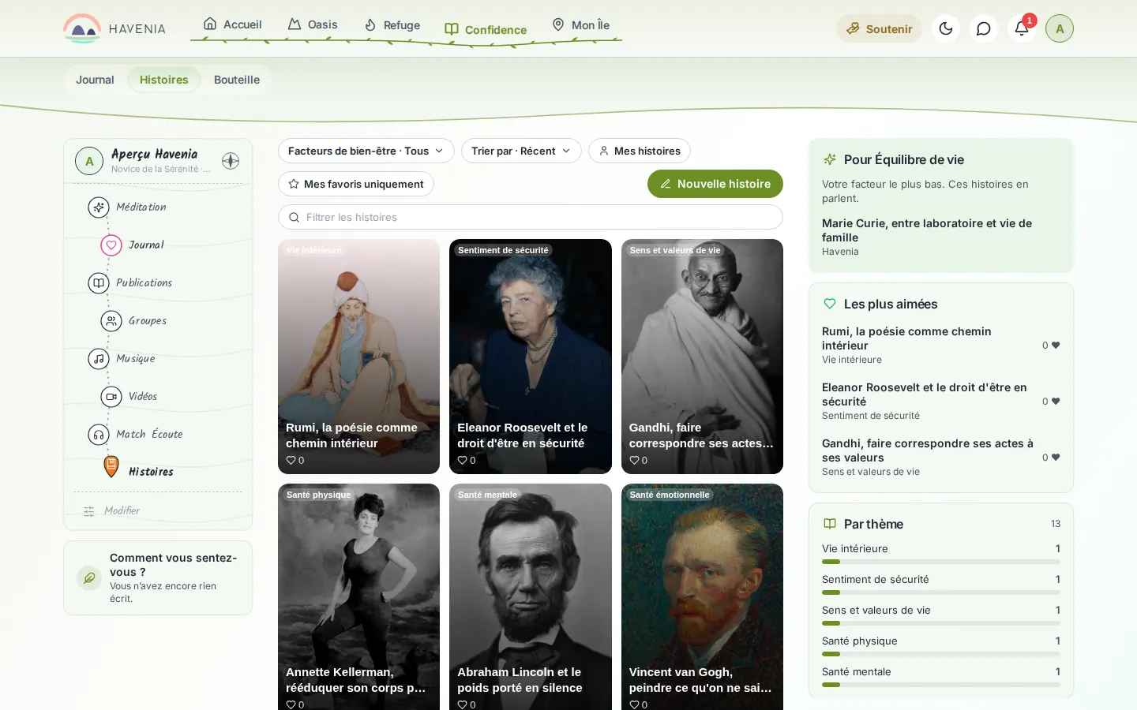Viewport: 1137px width, 710px height.
Task: Like the Rumi story heart
Action: 291,460
